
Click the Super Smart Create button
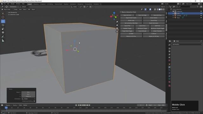131,18
